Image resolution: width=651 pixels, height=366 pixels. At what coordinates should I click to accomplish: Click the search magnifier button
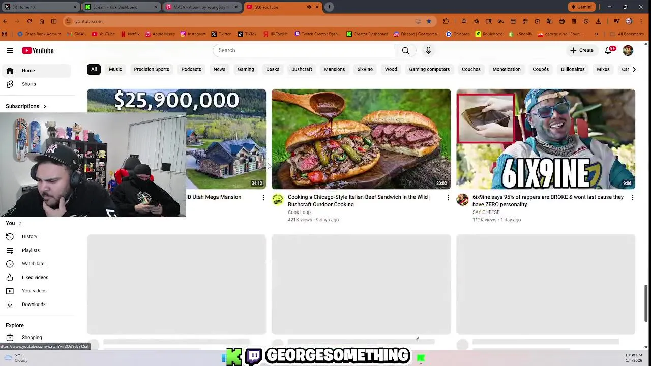tap(405, 50)
